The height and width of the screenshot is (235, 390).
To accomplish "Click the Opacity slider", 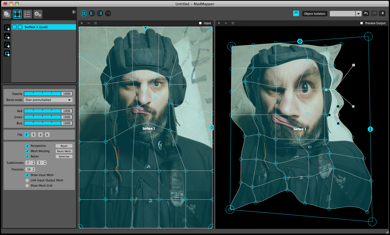I will pos(43,94).
